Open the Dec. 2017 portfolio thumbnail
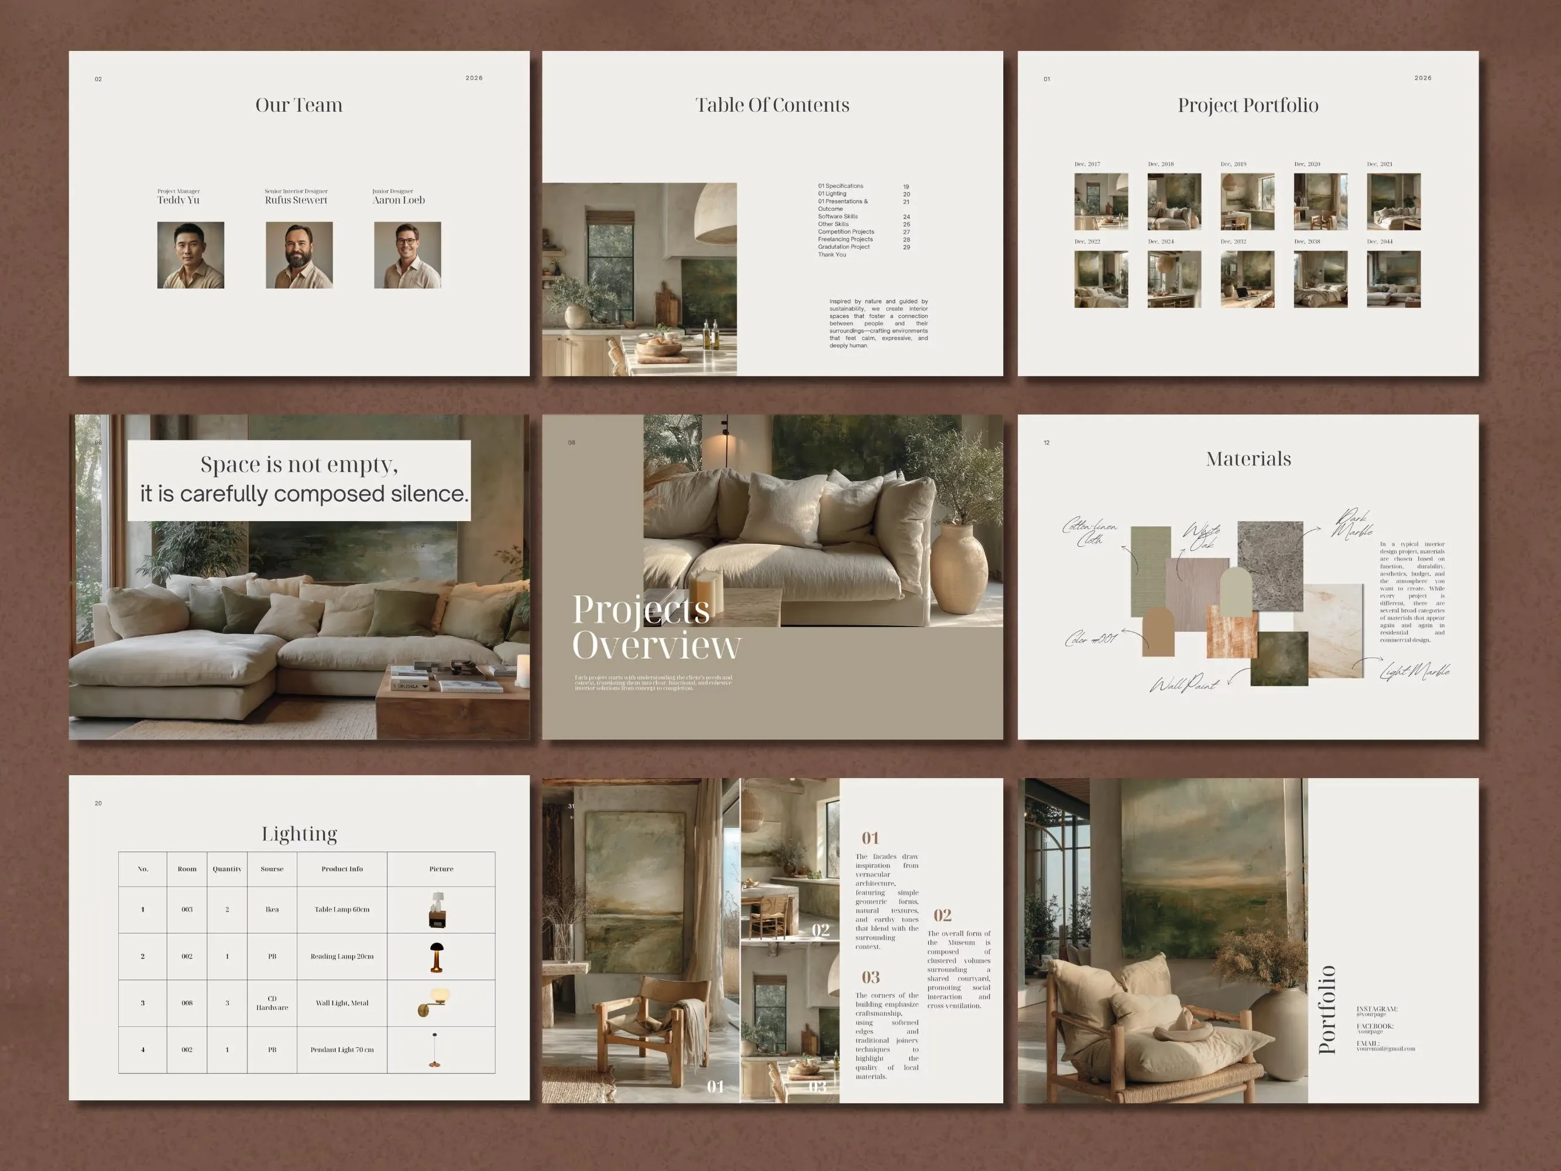Screen dimensions: 1561x1171 1101,202
